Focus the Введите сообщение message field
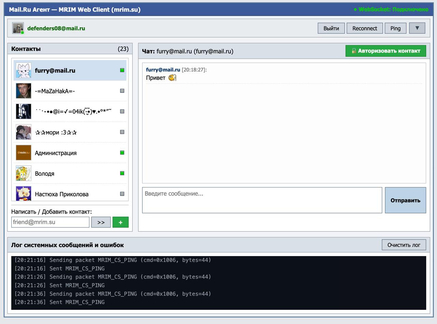437x324 pixels. pyautogui.click(x=262, y=200)
